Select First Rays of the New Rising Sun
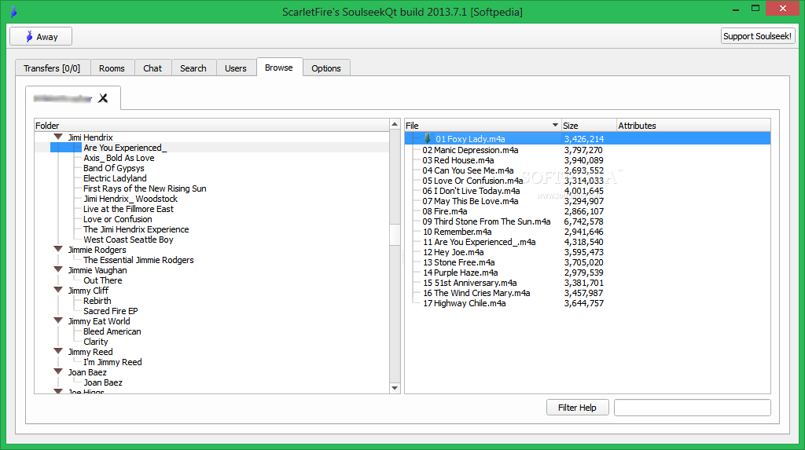 [145, 188]
